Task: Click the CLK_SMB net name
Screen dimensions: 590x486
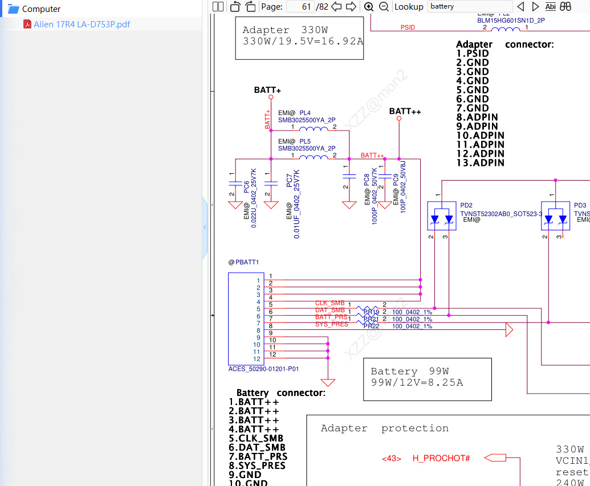Action: coord(329,303)
